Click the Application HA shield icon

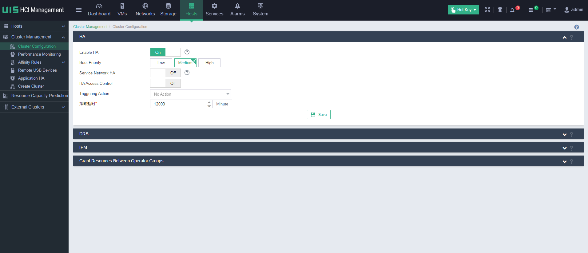pyautogui.click(x=13, y=78)
